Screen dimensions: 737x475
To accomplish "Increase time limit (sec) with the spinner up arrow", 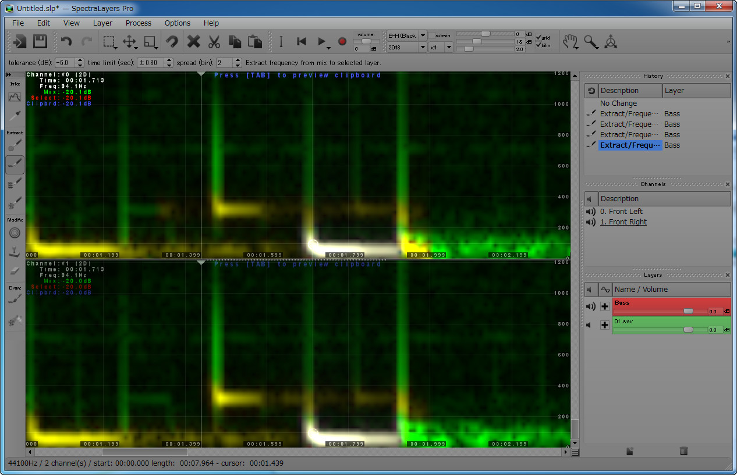I will coord(168,60).
